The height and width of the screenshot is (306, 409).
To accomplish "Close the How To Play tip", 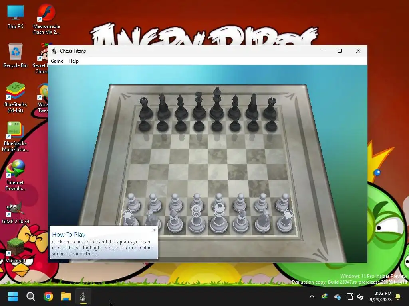I will point(154,230).
